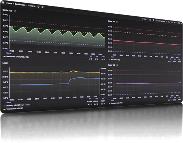This screenshot has height=143, width=183.
Task: Open the Cooler 101 panel info icon
Action: pyautogui.click(x=117, y=22)
